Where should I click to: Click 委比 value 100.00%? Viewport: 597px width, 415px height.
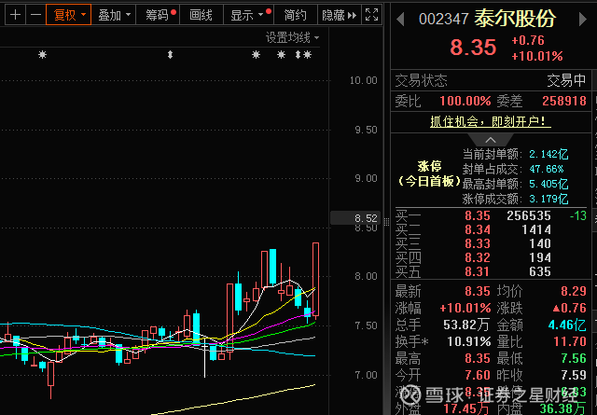[465, 101]
